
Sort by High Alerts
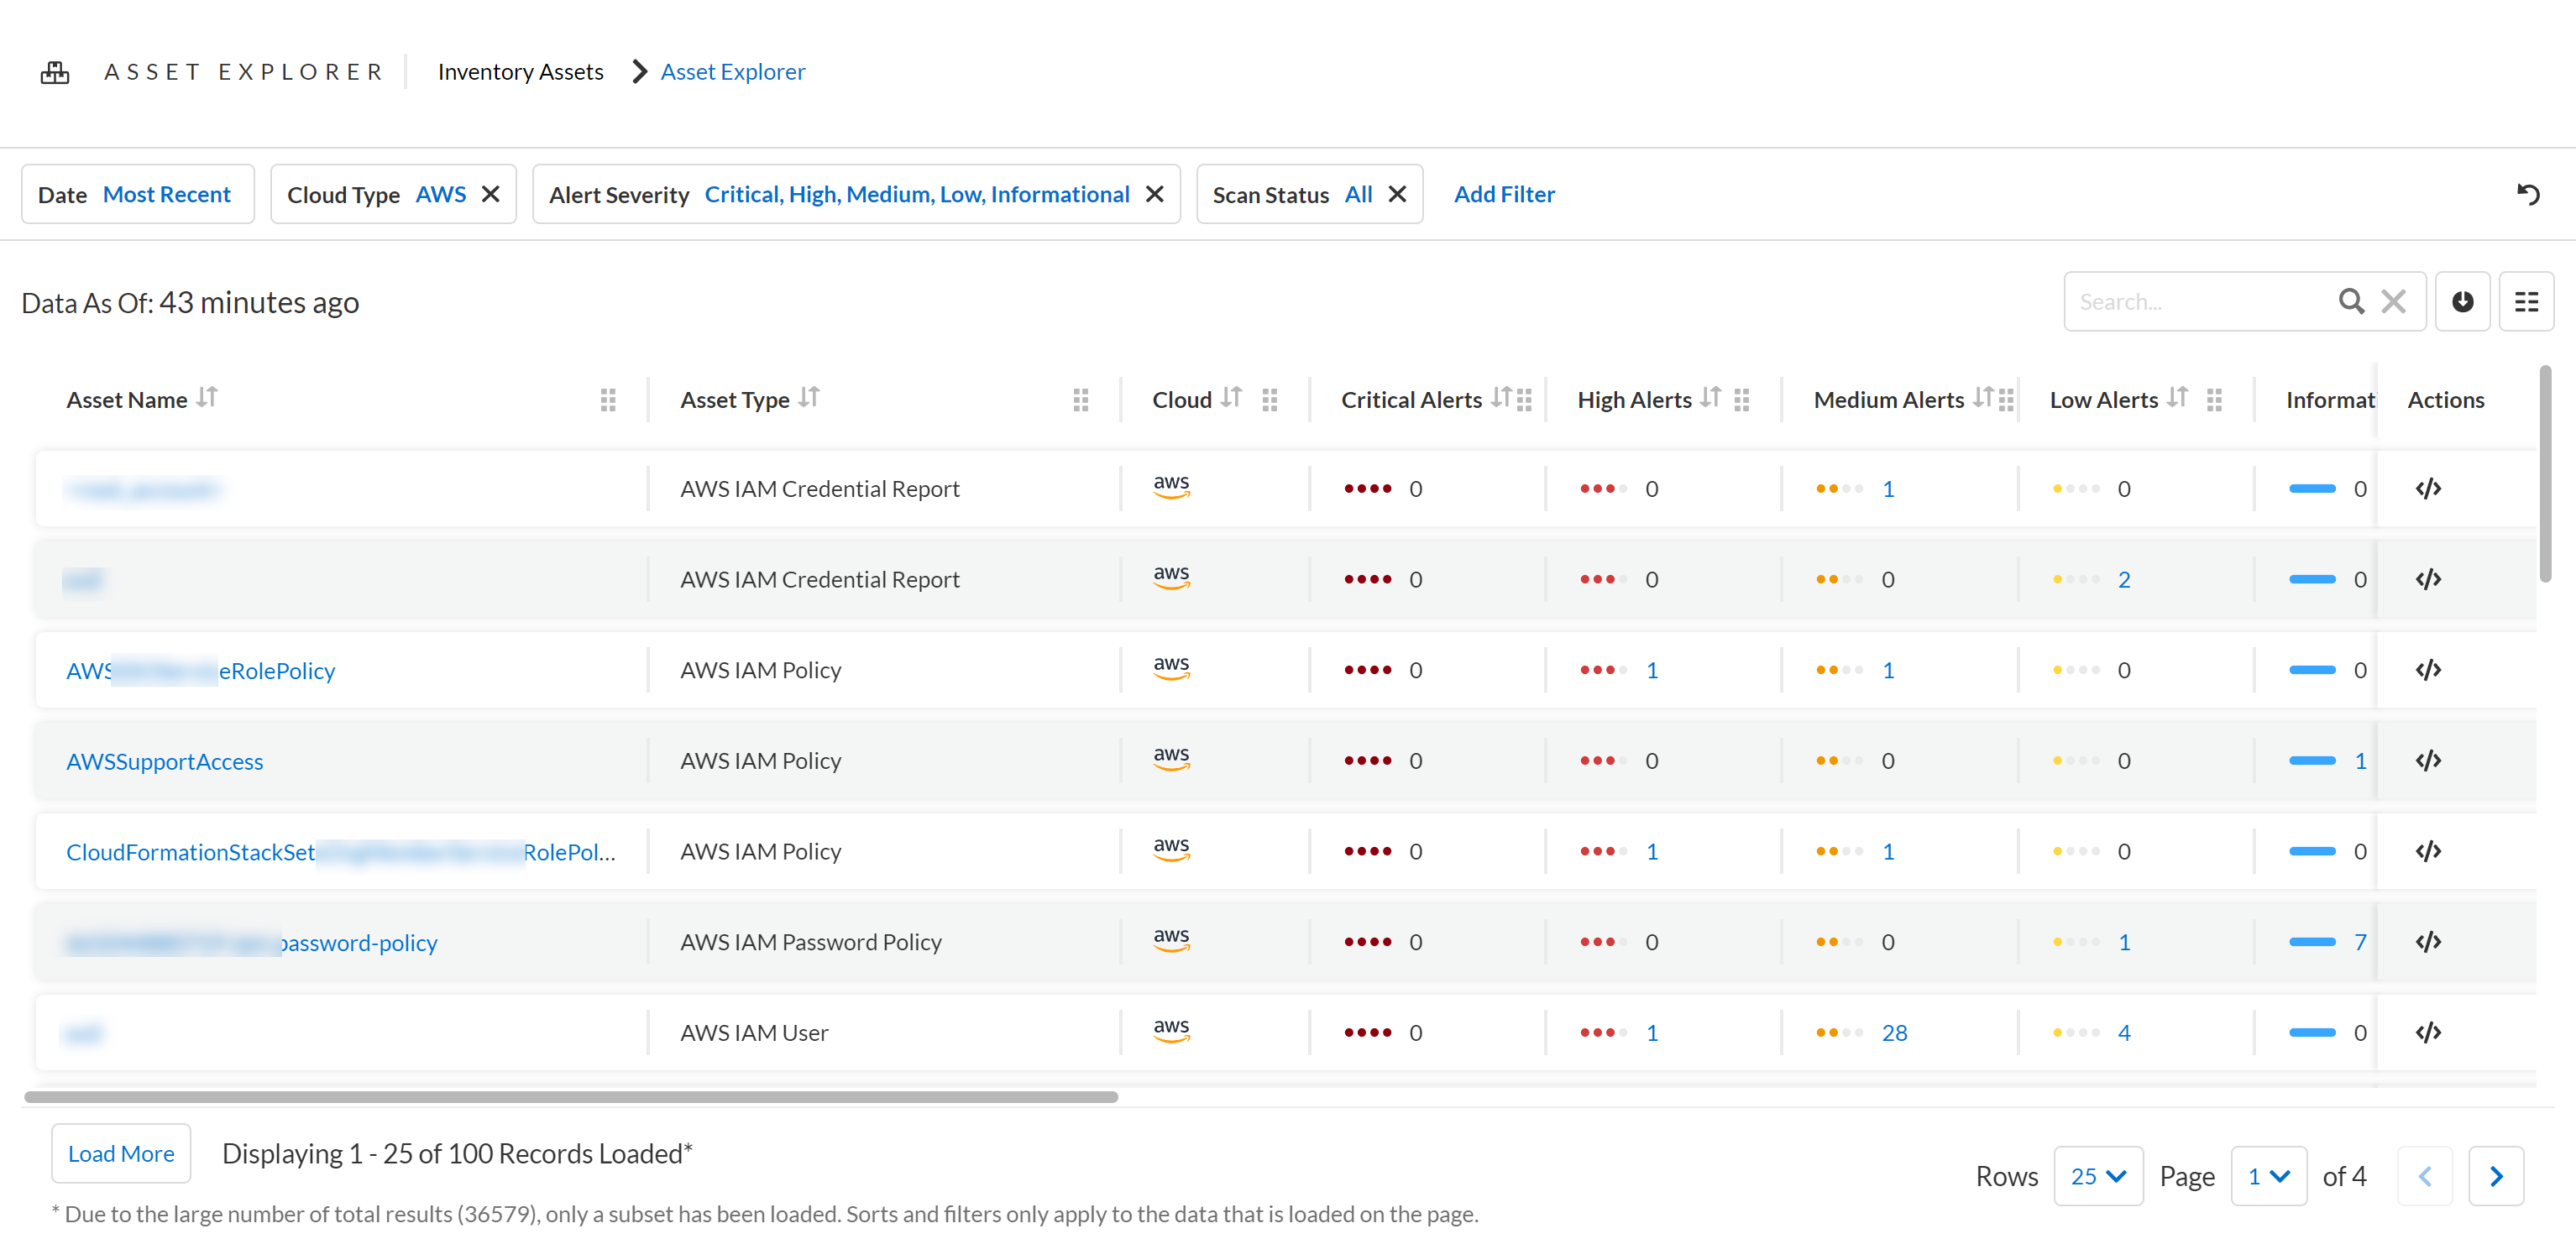[x=1710, y=398]
